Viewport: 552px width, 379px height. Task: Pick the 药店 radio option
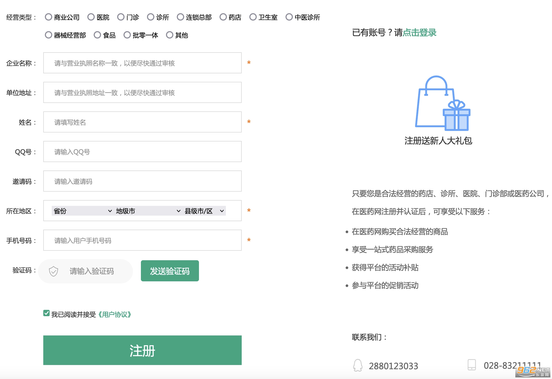223,17
